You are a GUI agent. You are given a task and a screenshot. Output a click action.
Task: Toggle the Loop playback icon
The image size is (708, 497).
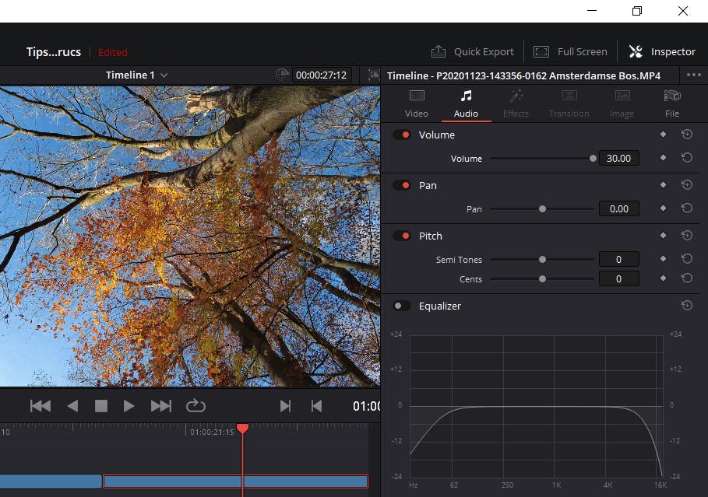tap(195, 406)
